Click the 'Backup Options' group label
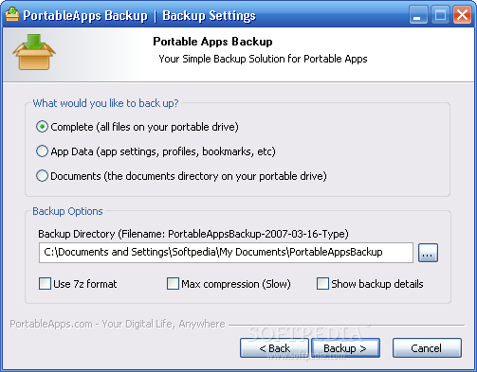The image size is (477, 372). (67, 211)
